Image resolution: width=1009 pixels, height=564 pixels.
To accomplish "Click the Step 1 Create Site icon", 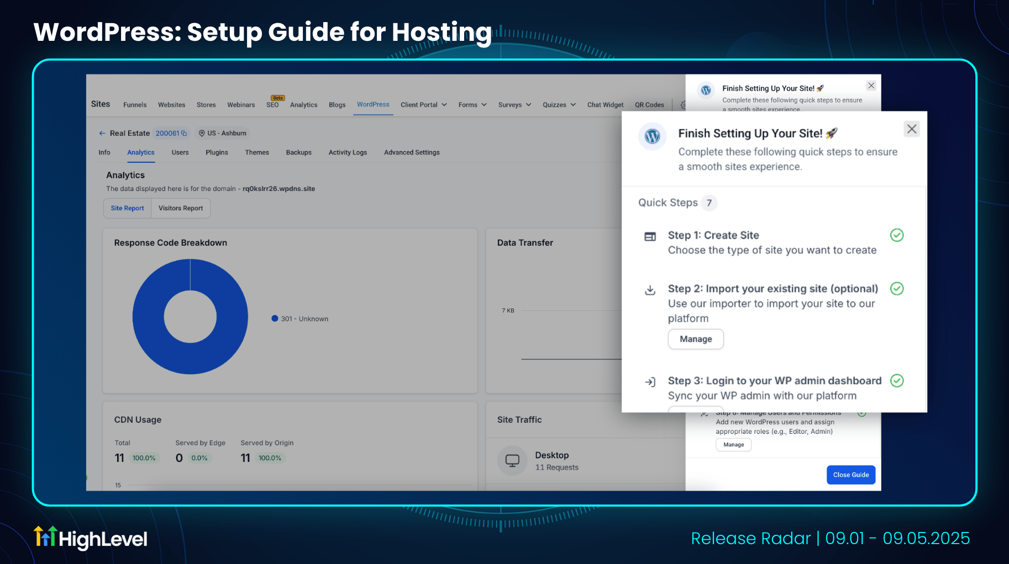I will coord(650,237).
